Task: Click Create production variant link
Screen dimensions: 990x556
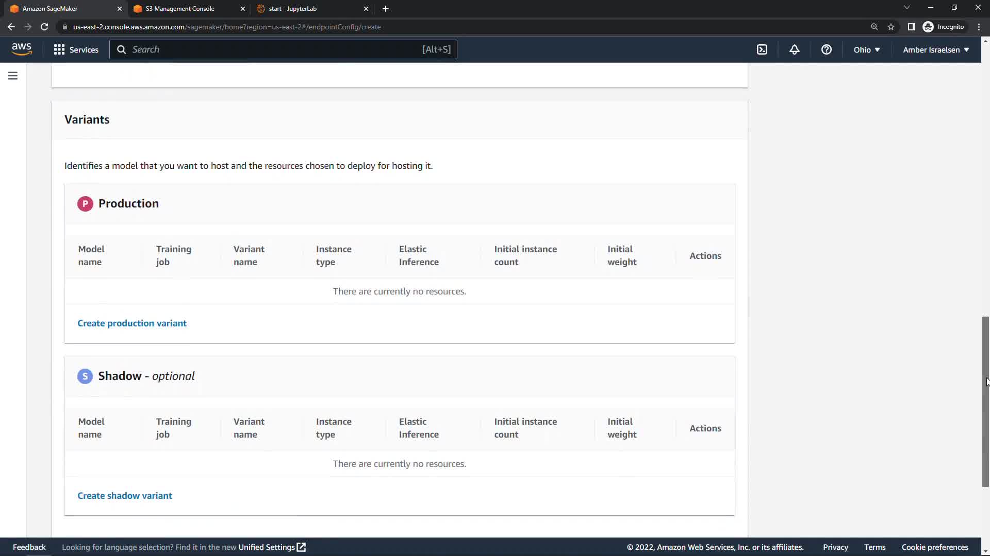Action: point(132,323)
